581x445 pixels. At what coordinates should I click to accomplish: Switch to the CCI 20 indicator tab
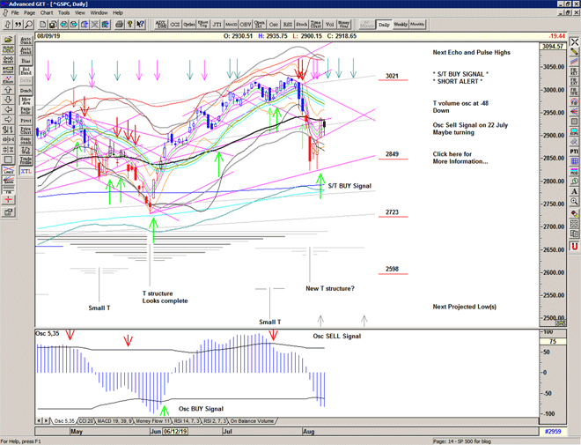tap(86, 421)
